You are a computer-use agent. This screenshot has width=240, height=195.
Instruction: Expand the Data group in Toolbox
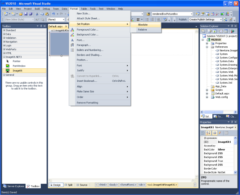point(4,34)
